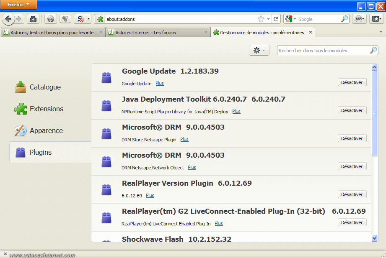Click the DRM Store Netscape Plugin icon
386x258 pixels.
point(106,133)
